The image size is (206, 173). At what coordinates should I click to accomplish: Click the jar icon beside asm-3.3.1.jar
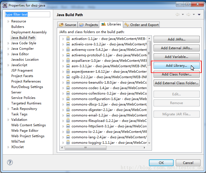[x=68, y=66]
